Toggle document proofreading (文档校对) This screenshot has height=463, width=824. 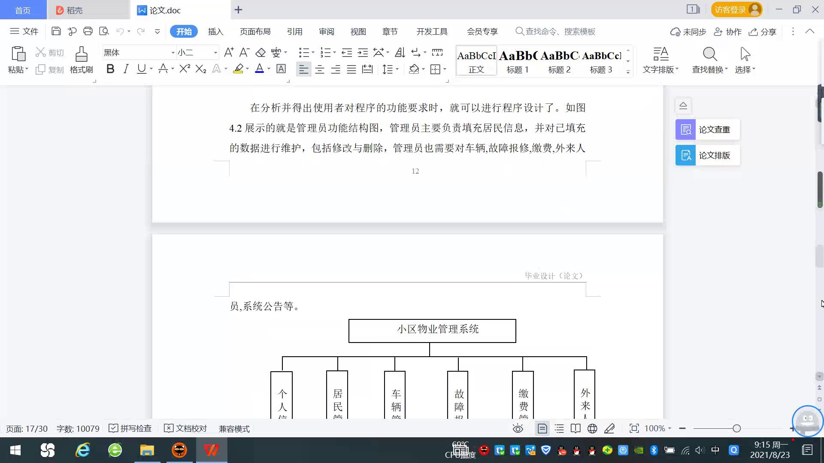point(186,429)
